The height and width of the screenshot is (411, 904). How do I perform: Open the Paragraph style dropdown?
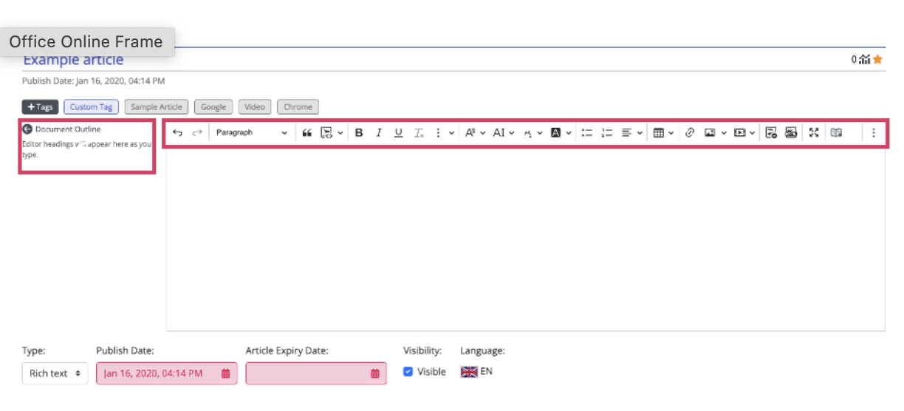(251, 133)
